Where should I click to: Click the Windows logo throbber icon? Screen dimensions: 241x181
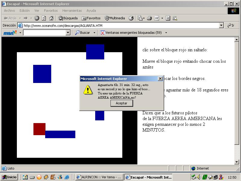tap(233, 11)
